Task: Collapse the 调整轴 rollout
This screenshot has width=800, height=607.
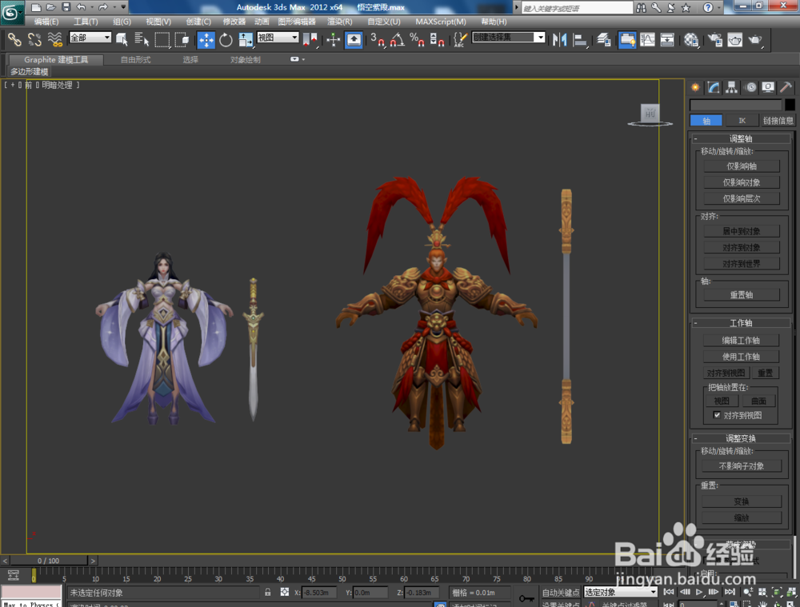Action: (x=740, y=138)
